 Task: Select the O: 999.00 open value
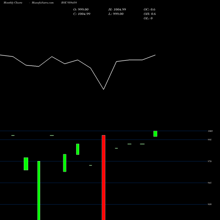(81, 10)
